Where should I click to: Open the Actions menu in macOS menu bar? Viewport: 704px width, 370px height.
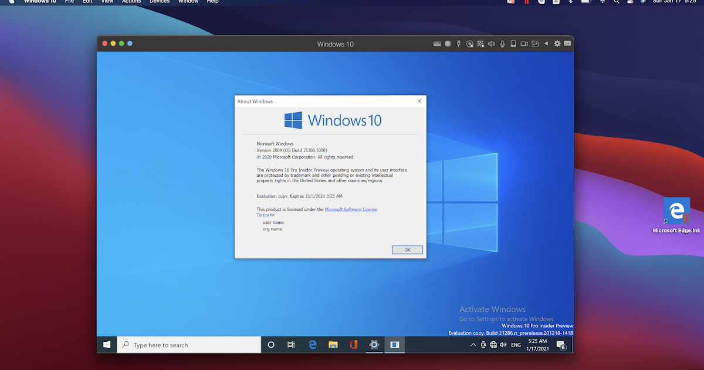[x=131, y=2]
